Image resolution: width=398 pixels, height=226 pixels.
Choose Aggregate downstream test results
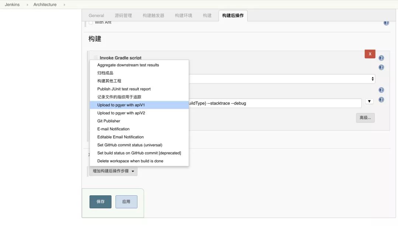[x=139, y=65]
